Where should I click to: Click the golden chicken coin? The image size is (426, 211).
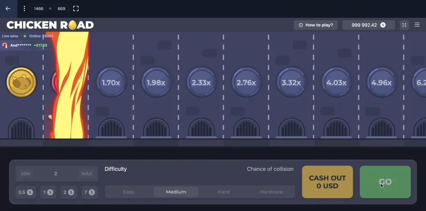coord(21,82)
